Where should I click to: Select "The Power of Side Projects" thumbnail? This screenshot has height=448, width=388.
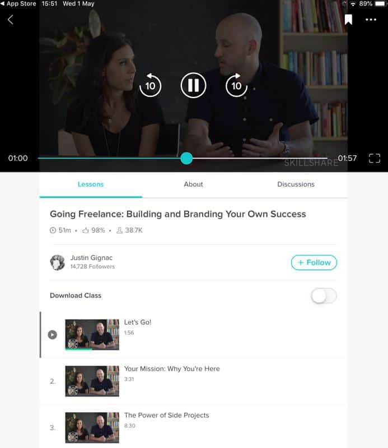pyautogui.click(x=92, y=428)
